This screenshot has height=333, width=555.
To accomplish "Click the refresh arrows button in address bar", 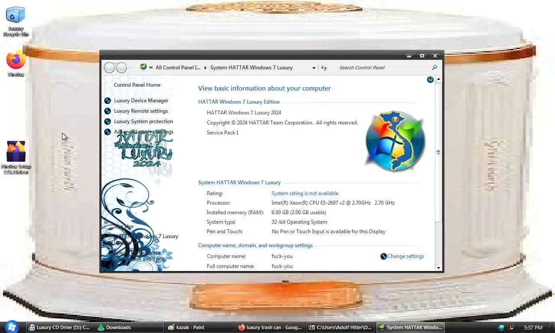I will tap(324, 68).
